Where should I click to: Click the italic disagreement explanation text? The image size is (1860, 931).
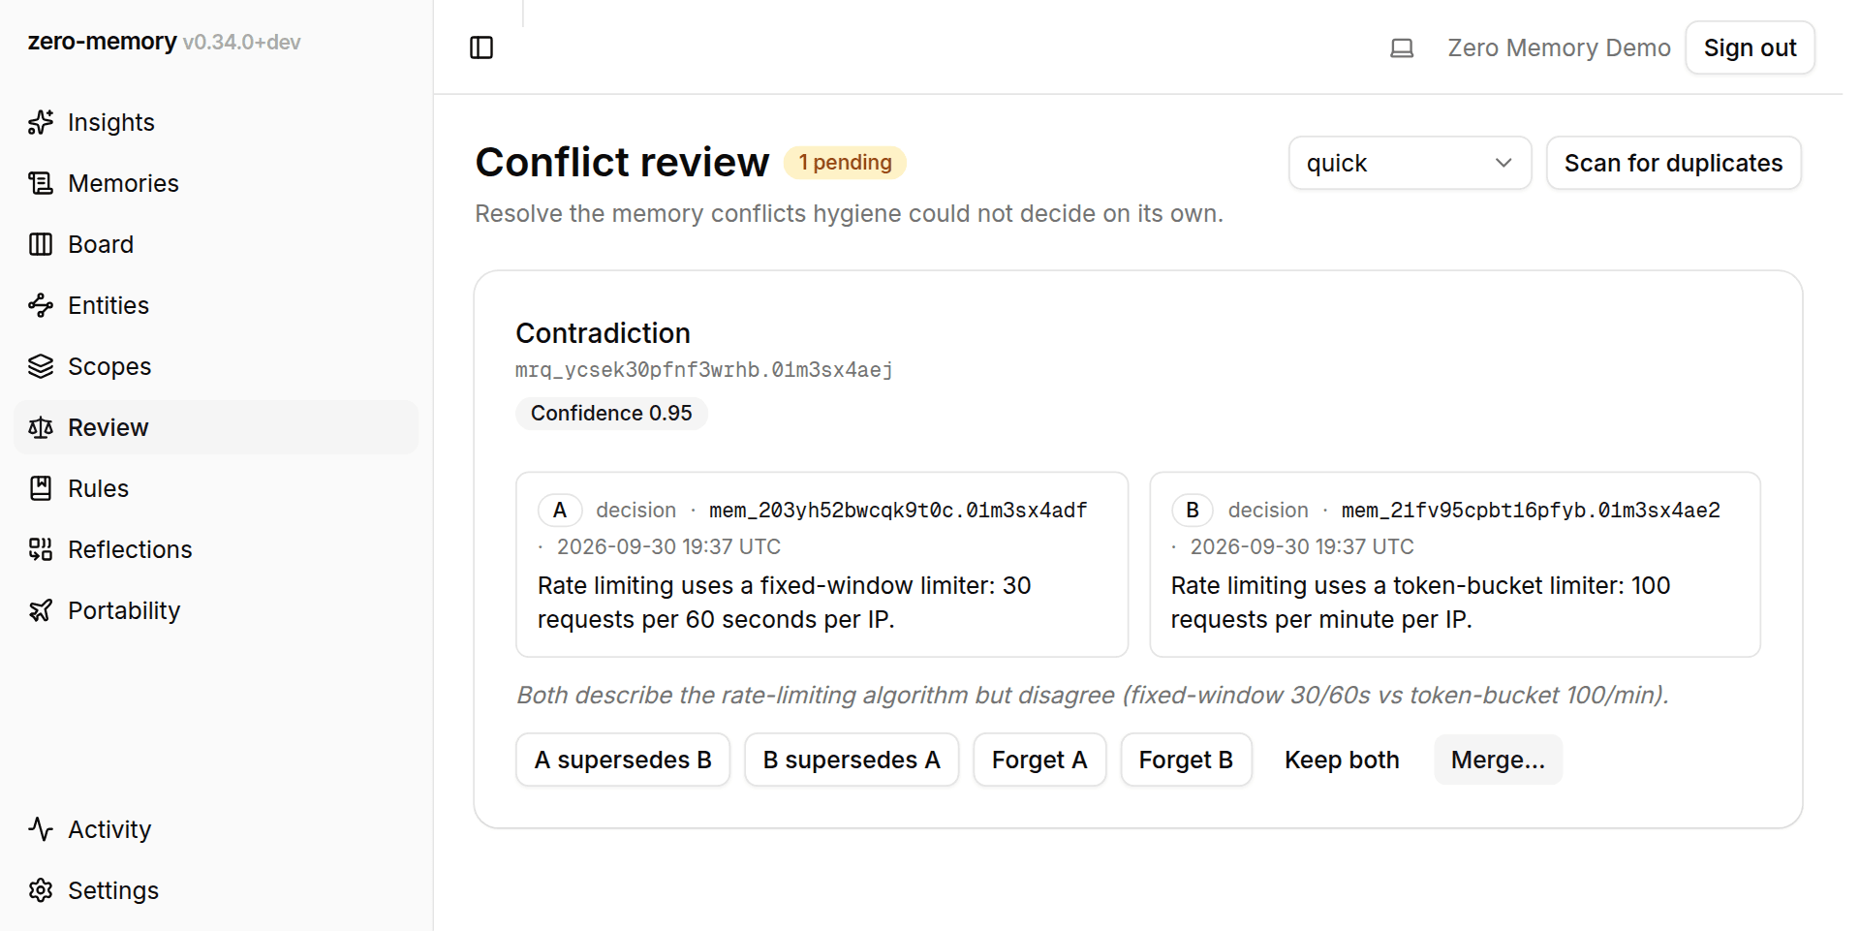tap(1093, 695)
